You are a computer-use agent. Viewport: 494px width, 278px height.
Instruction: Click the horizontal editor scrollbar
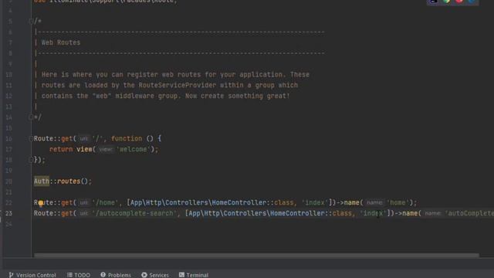[256, 256]
